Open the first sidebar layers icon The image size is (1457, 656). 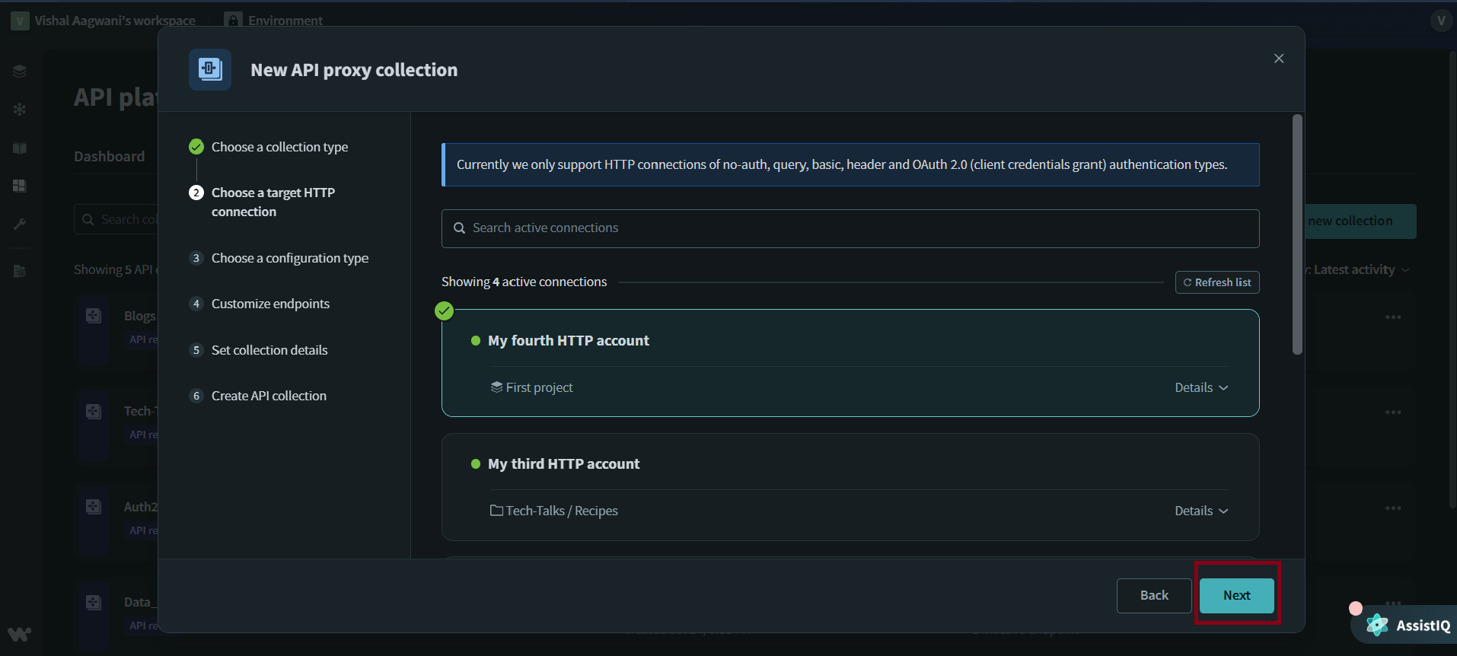coord(20,72)
